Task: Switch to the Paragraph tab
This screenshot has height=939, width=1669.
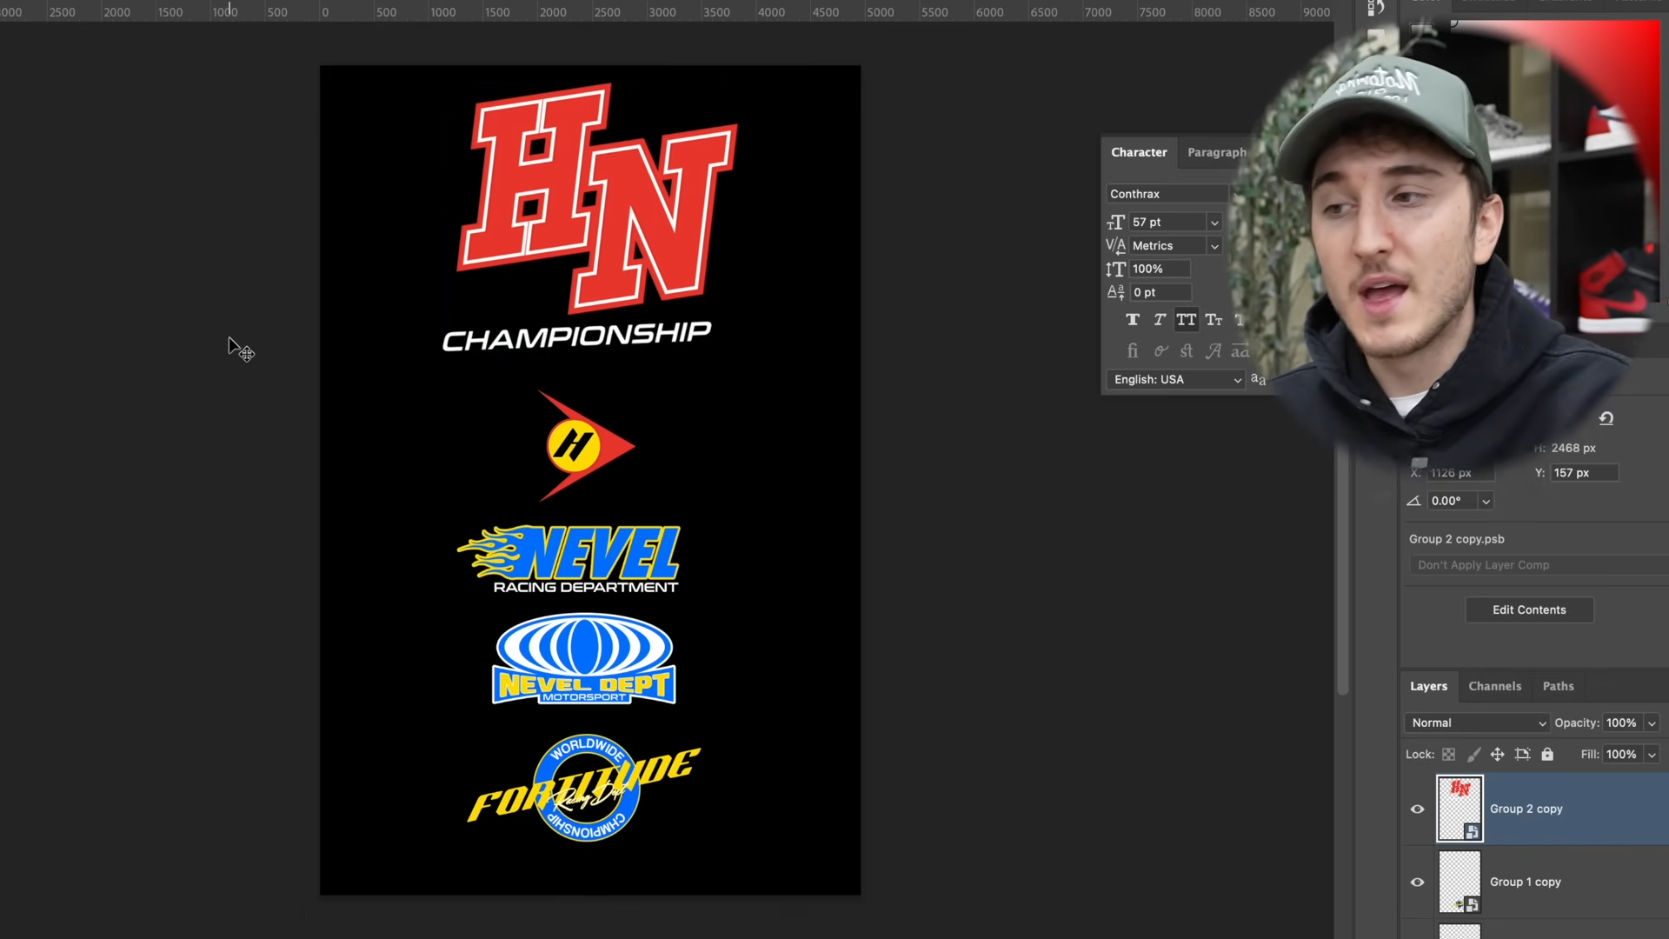Action: pos(1216,152)
